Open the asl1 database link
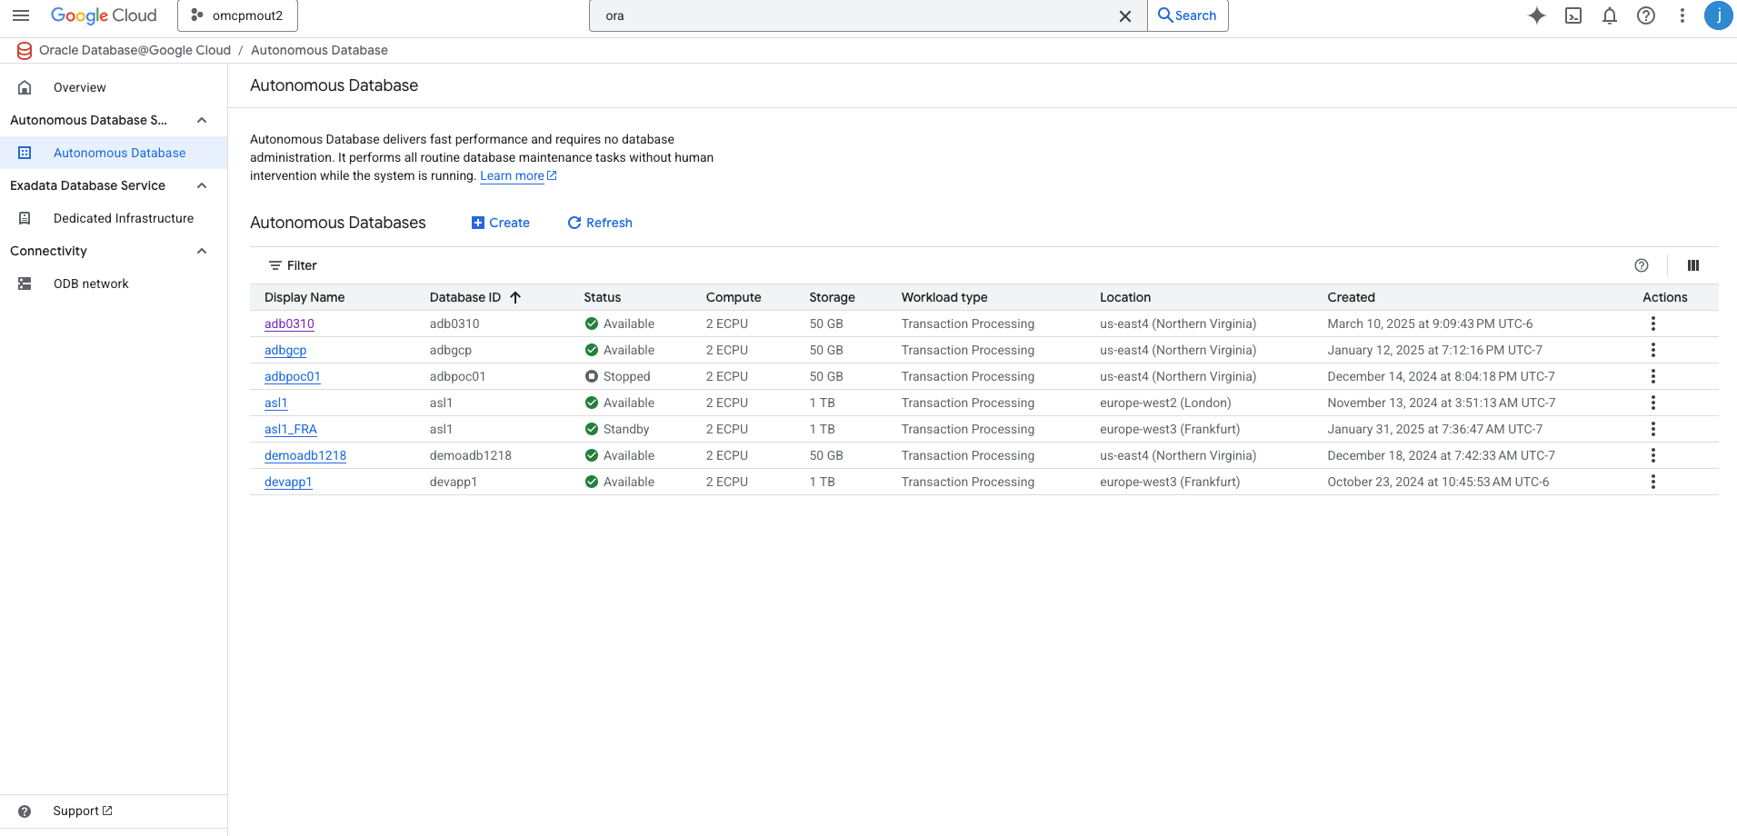 [x=276, y=403]
